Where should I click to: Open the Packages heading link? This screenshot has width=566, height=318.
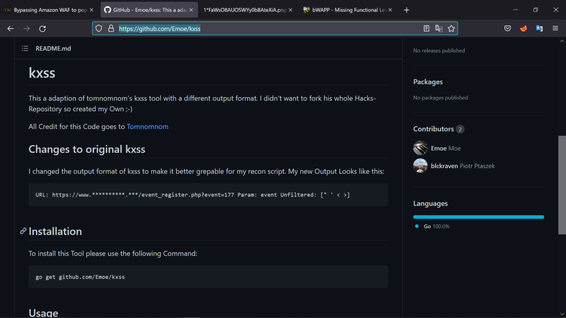coord(428,82)
